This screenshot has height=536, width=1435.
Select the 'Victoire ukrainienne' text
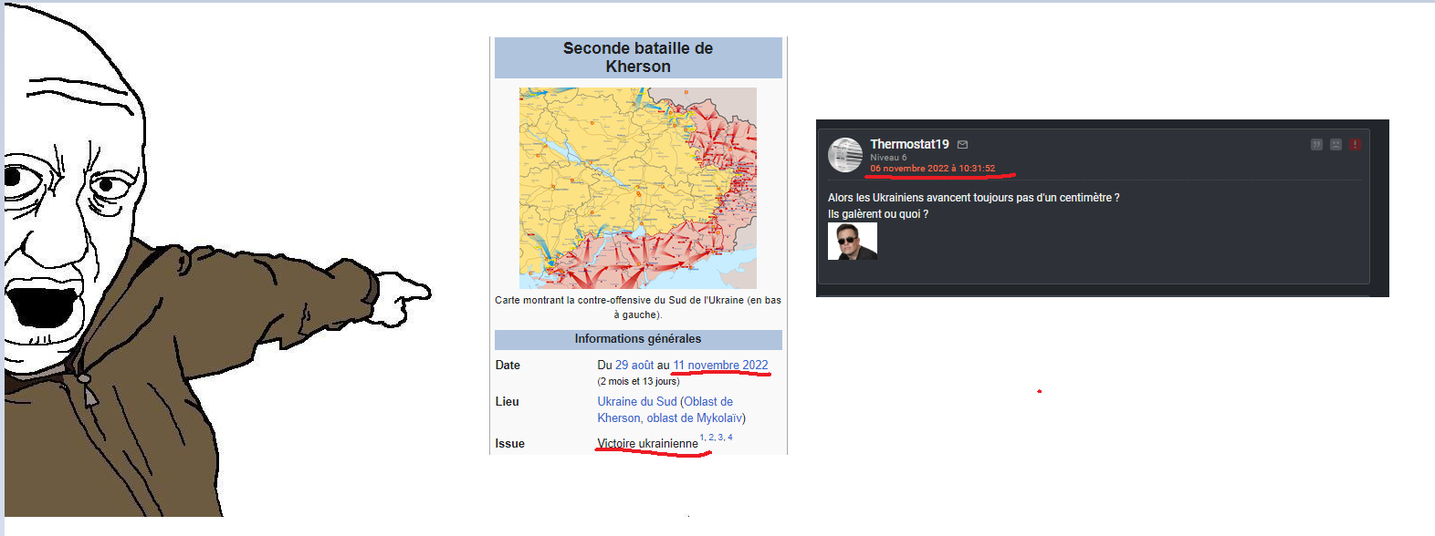647,444
